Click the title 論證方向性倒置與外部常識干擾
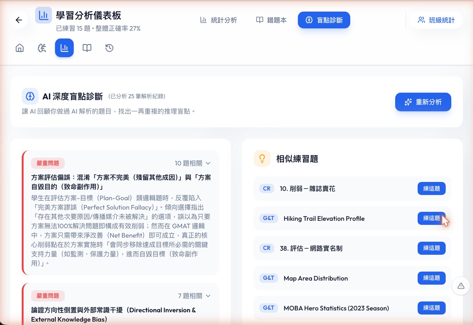 pyautogui.click(x=113, y=315)
